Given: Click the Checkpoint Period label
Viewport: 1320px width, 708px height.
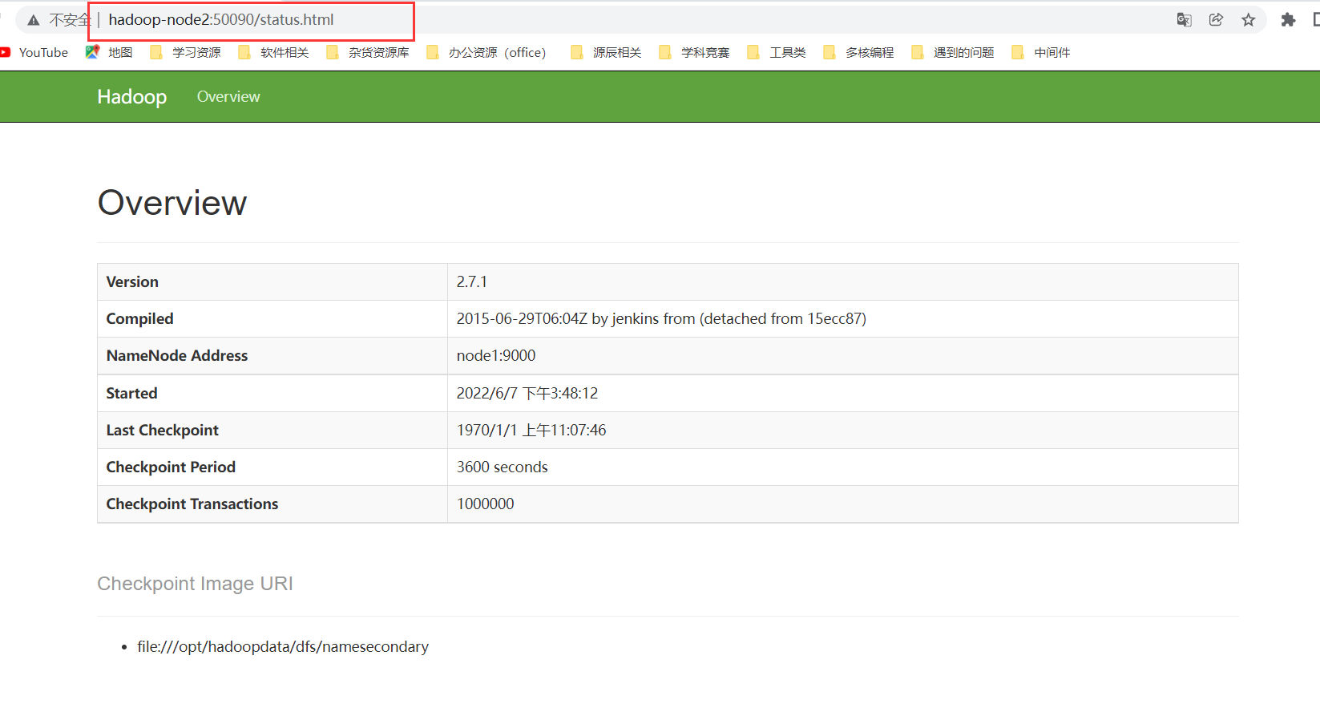Looking at the screenshot, I should pyautogui.click(x=171, y=467).
